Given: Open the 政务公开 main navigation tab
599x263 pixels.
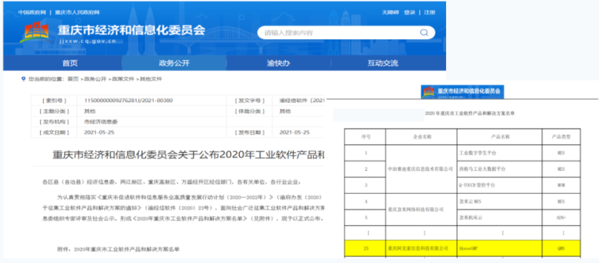Looking at the screenshot, I should [x=174, y=64].
